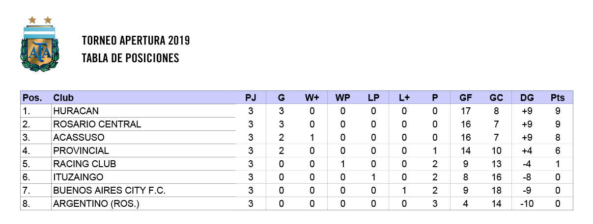
Task: Select the Pos. column header
Action: click(32, 98)
